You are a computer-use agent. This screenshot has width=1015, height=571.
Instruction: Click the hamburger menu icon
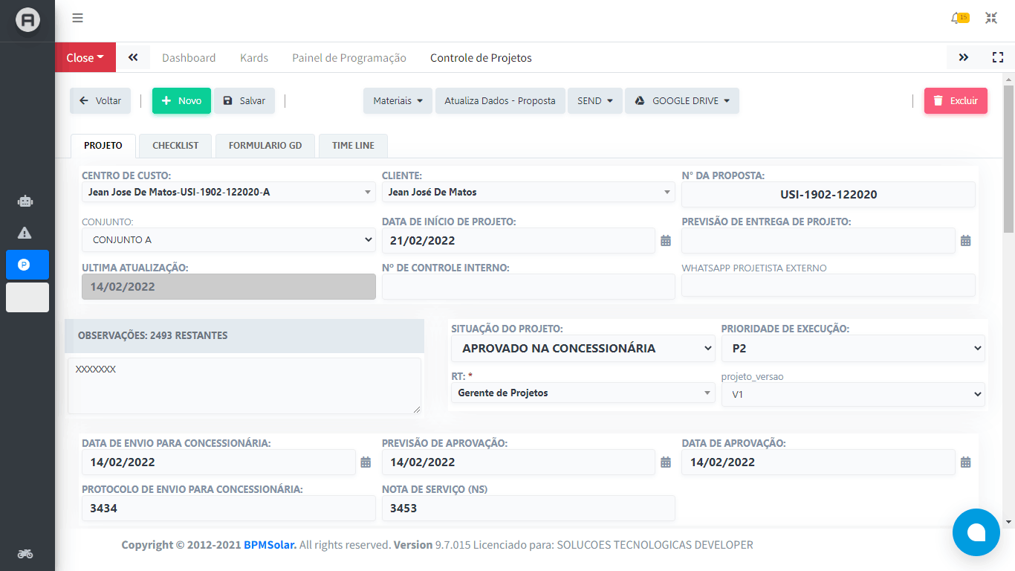point(77,19)
